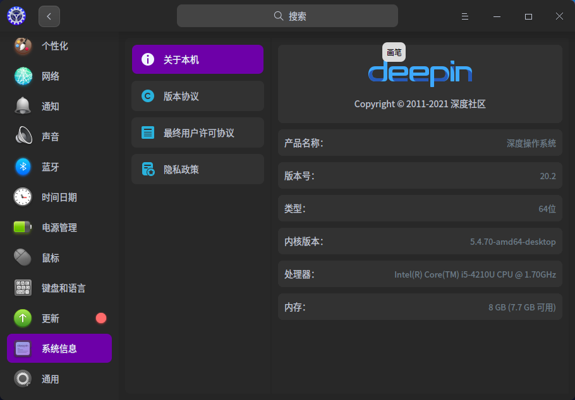Click the document icon for 最终用户许可协议
Viewport: 575px width, 400px height.
pyautogui.click(x=148, y=132)
